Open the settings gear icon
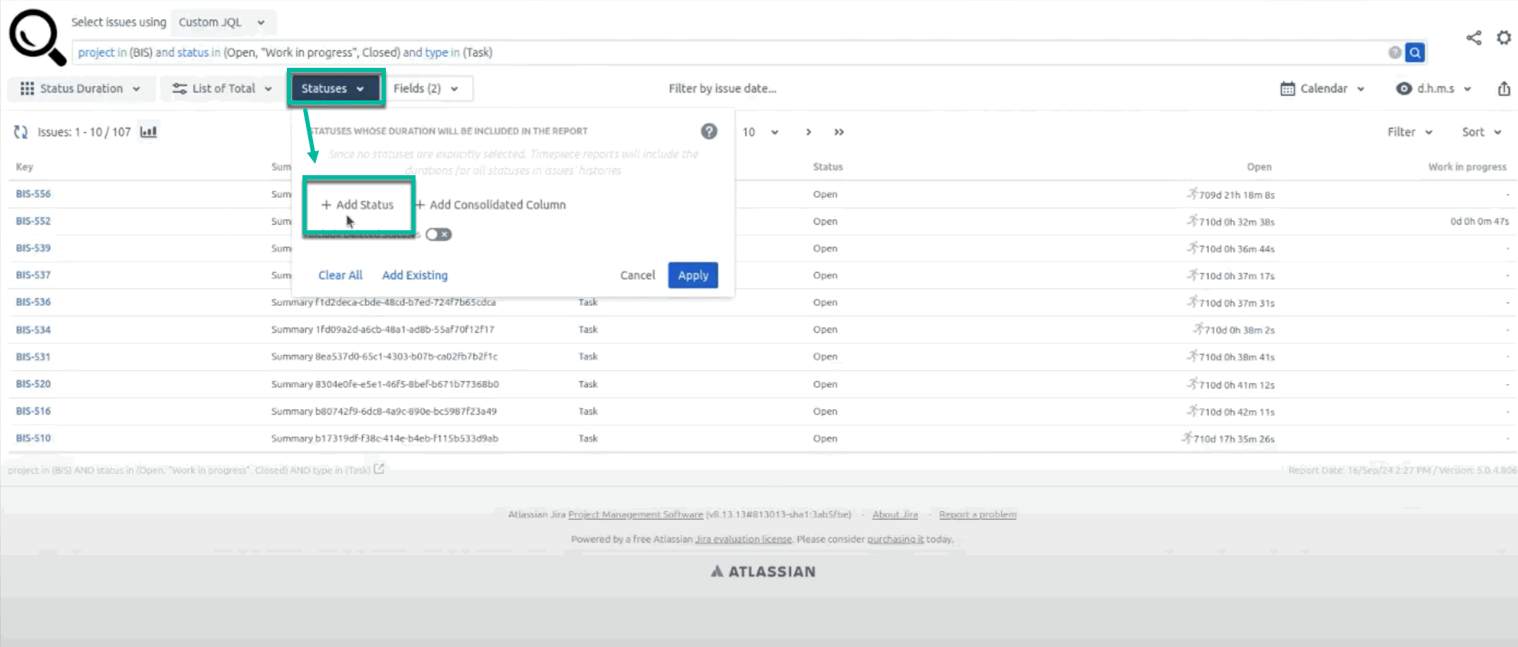1518x647 pixels. [1504, 38]
